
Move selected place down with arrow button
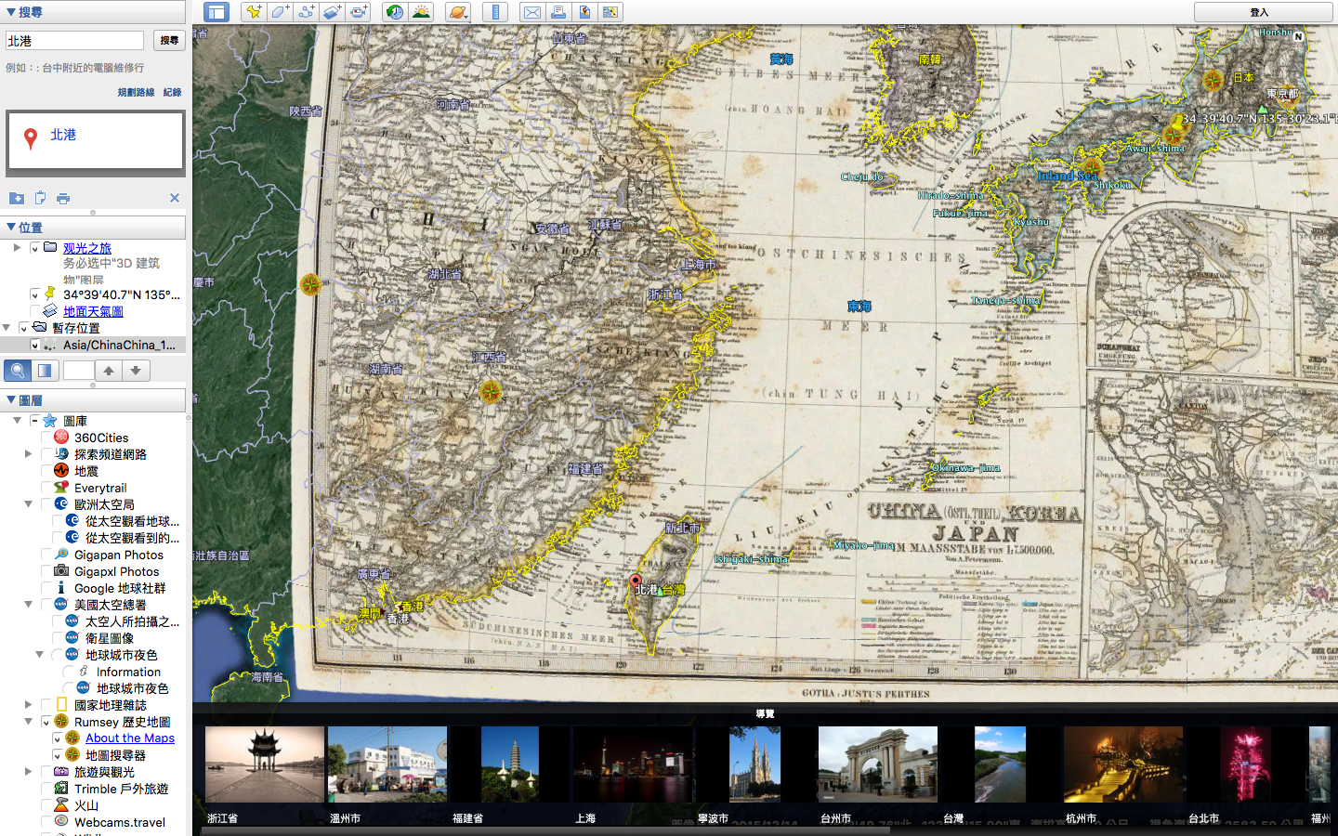136,371
